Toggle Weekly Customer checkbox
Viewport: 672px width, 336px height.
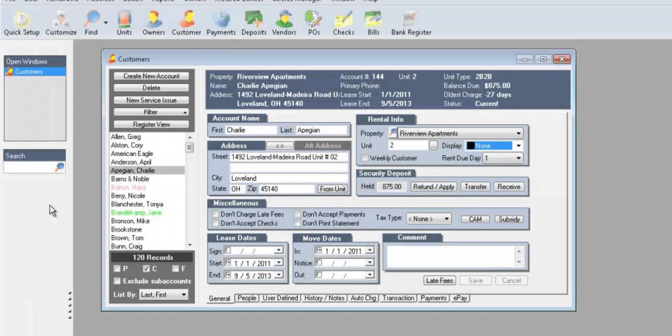click(x=365, y=158)
